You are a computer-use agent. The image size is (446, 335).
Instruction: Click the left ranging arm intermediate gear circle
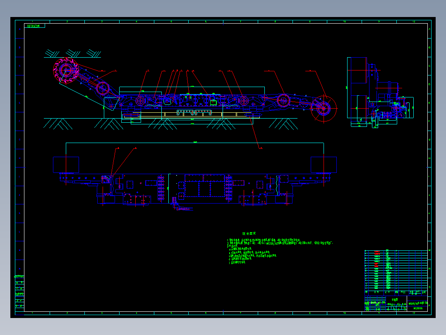click(x=103, y=88)
